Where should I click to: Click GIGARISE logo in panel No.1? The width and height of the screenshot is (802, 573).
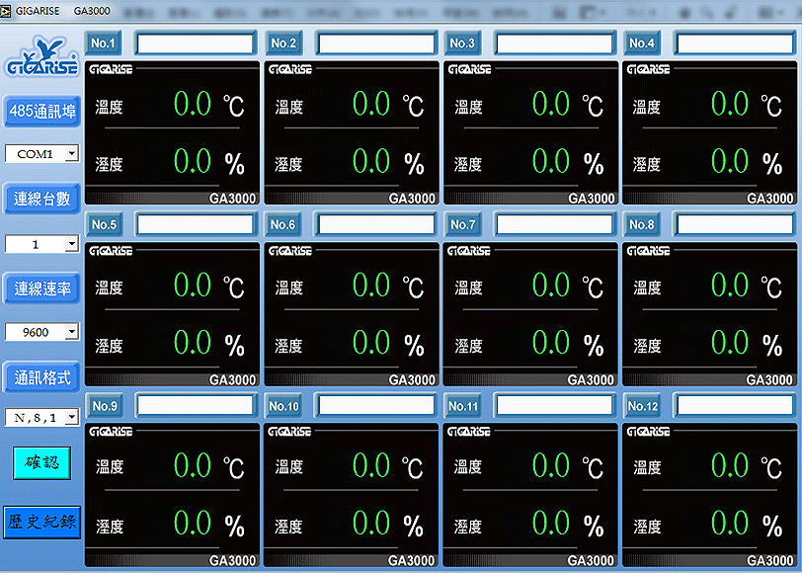click(111, 69)
